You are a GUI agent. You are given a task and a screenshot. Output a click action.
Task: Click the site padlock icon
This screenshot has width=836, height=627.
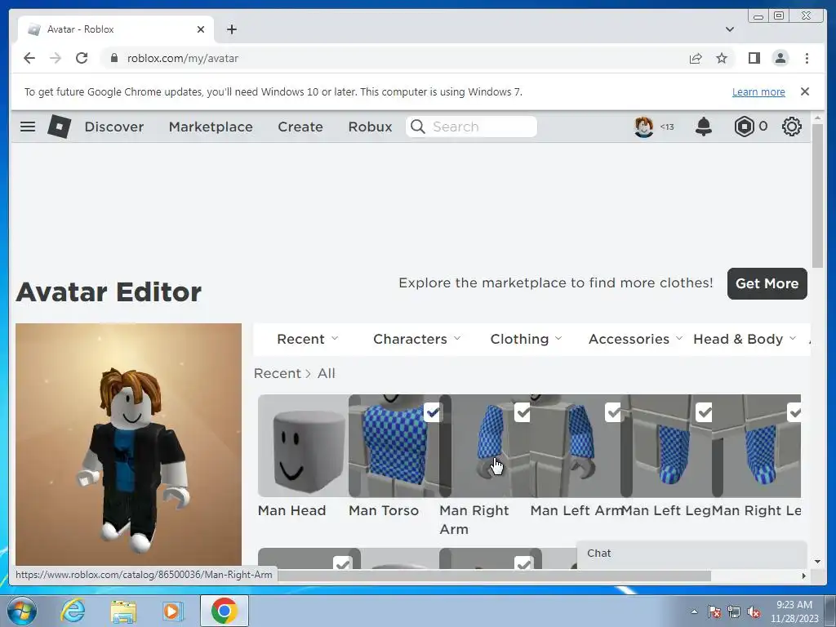click(x=113, y=58)
